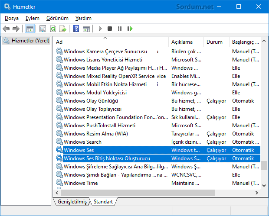This screenshot has width=269, height=216.
Task: Select the Windows Lisans Yöneticisi Hizmeti row
Action: click(x=157, y=60)
